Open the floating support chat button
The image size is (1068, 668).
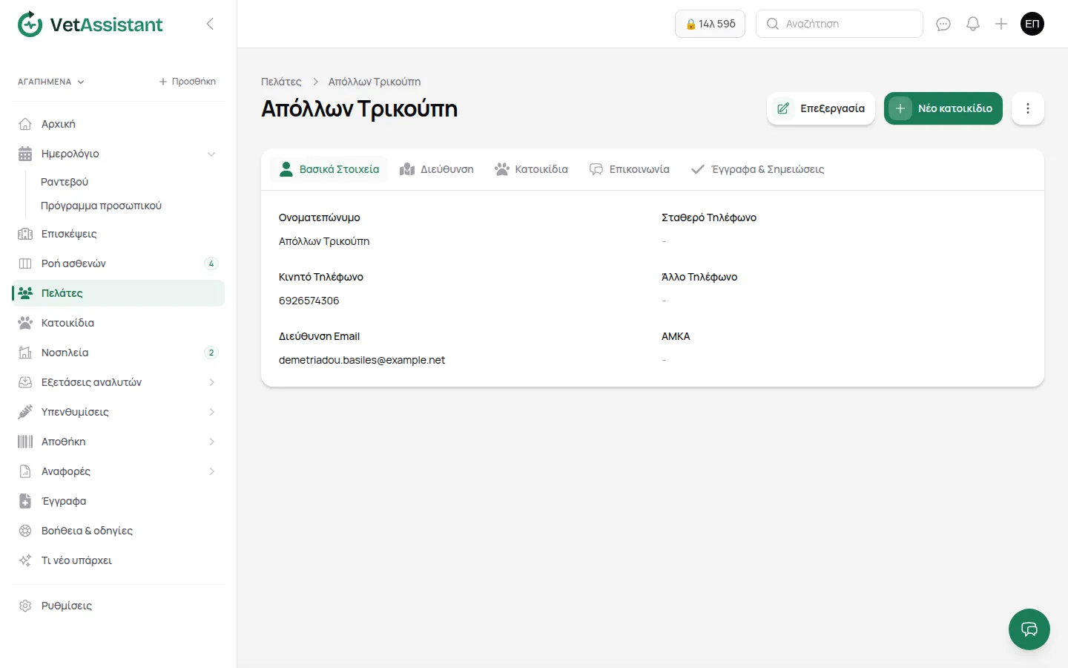[x=1029, y=629]
